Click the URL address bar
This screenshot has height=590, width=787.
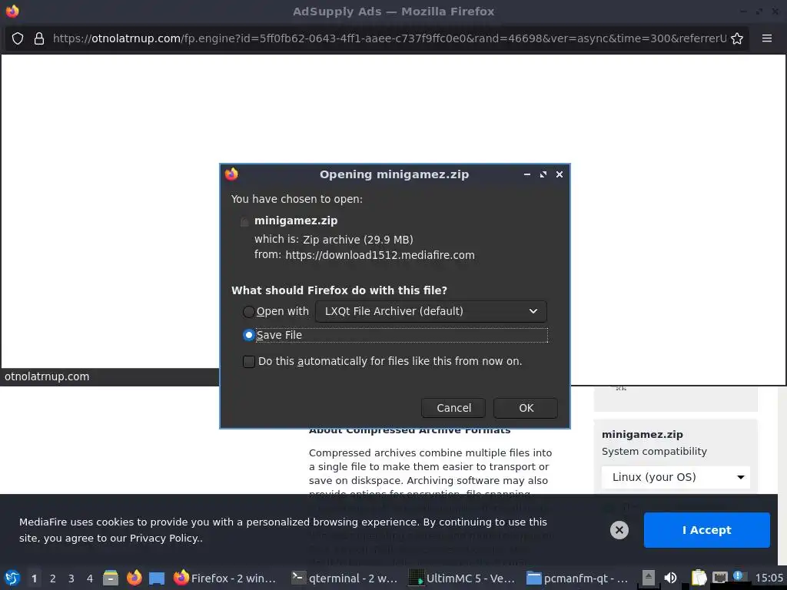point(389,38)
